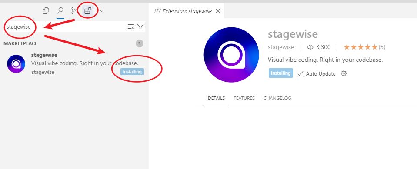Switch to the CHANGELOG tab

277,98
